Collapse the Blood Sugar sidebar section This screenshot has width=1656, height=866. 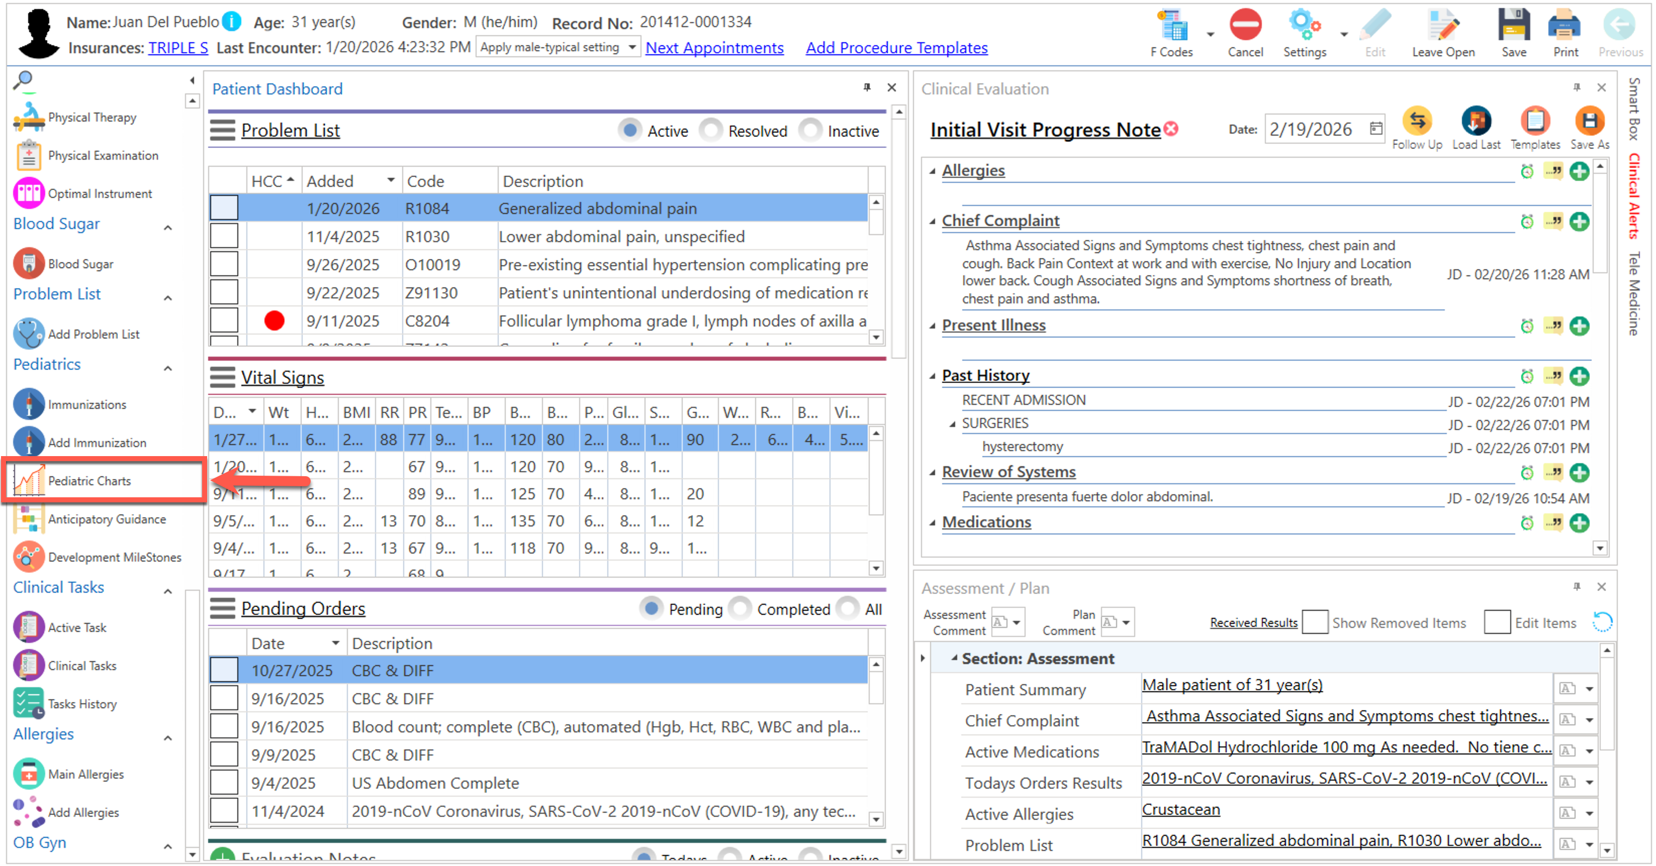[x=168, y=227]
